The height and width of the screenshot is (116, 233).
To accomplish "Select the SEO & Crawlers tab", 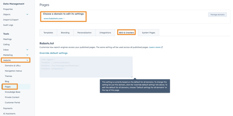I will pyautogui.click(x=127, y=33).
